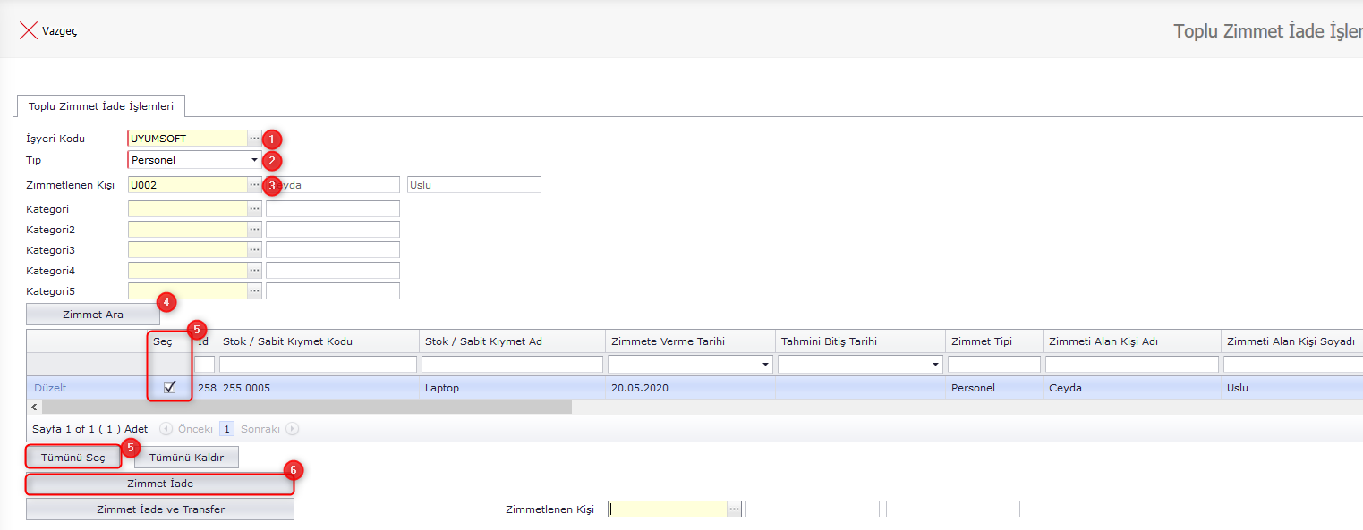Open Tahmini Bitiş Tarihi filter dropdown
Image resolution: width=1363 pixels, height=530 pixels.
(935, 365)
